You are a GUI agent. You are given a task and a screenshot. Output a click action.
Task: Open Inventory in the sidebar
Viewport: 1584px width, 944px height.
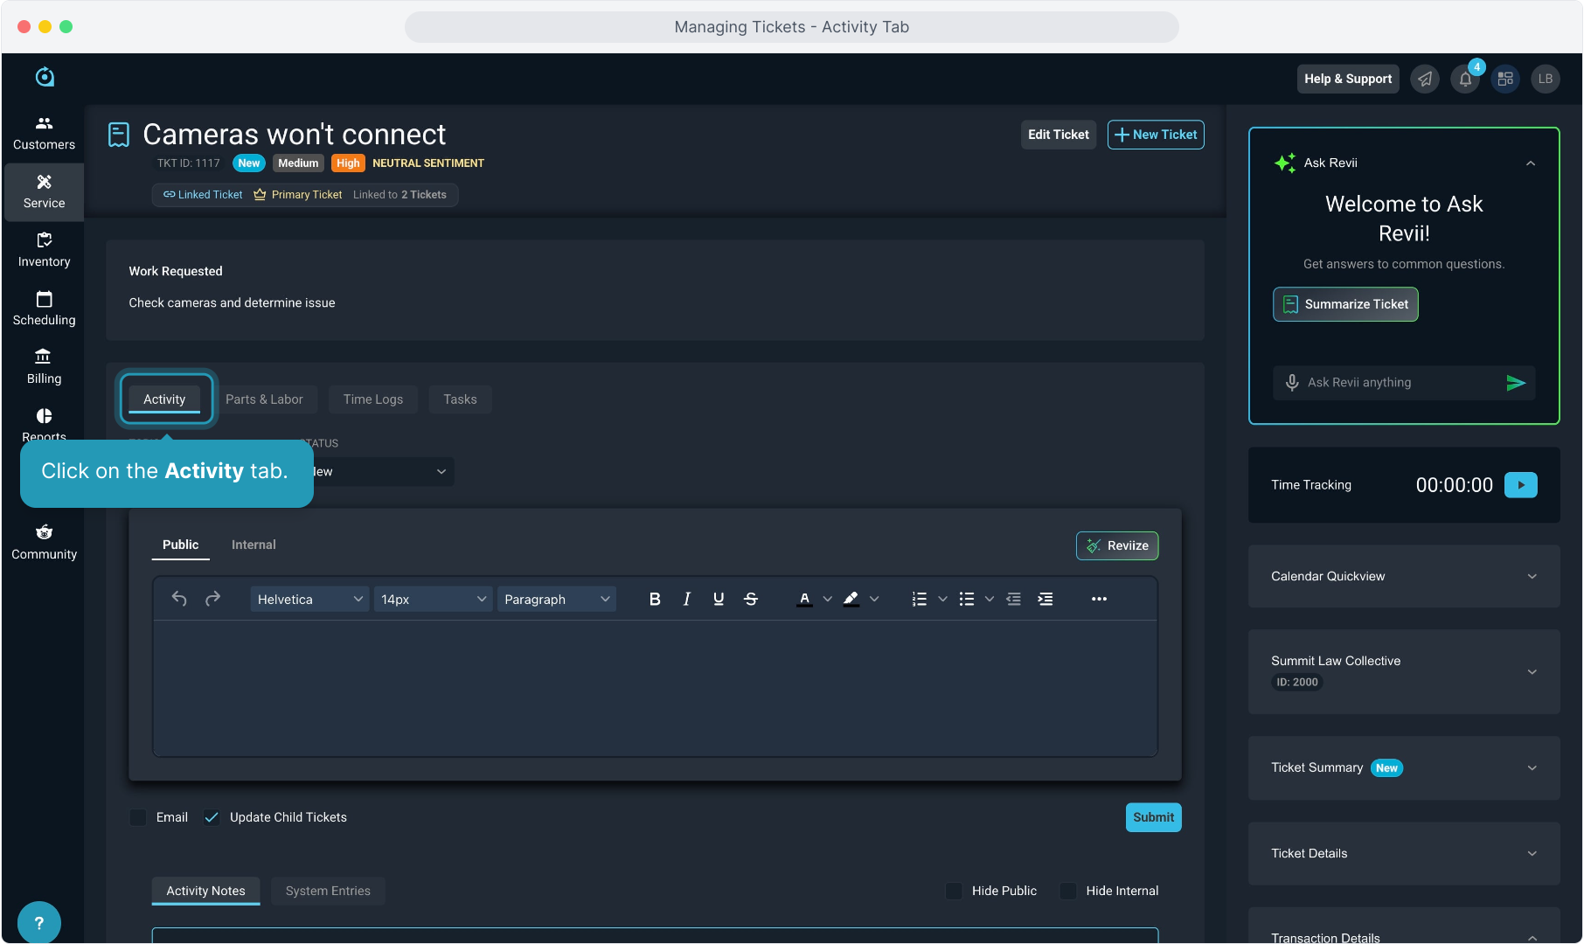tap(44, 250)
